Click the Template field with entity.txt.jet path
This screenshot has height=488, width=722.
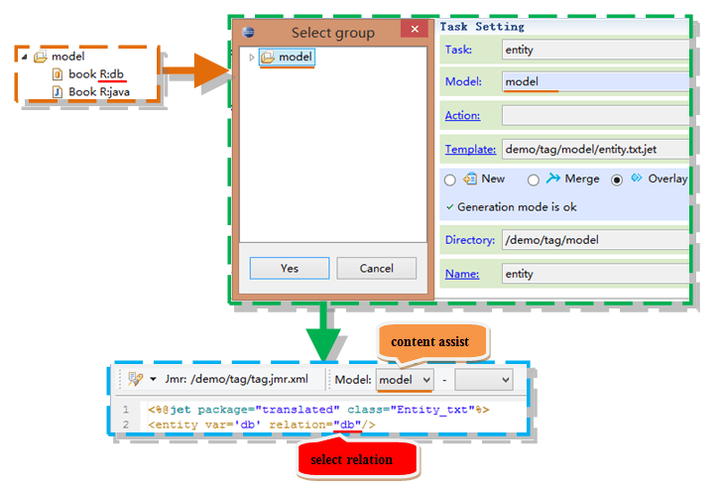tap(596, 149)
